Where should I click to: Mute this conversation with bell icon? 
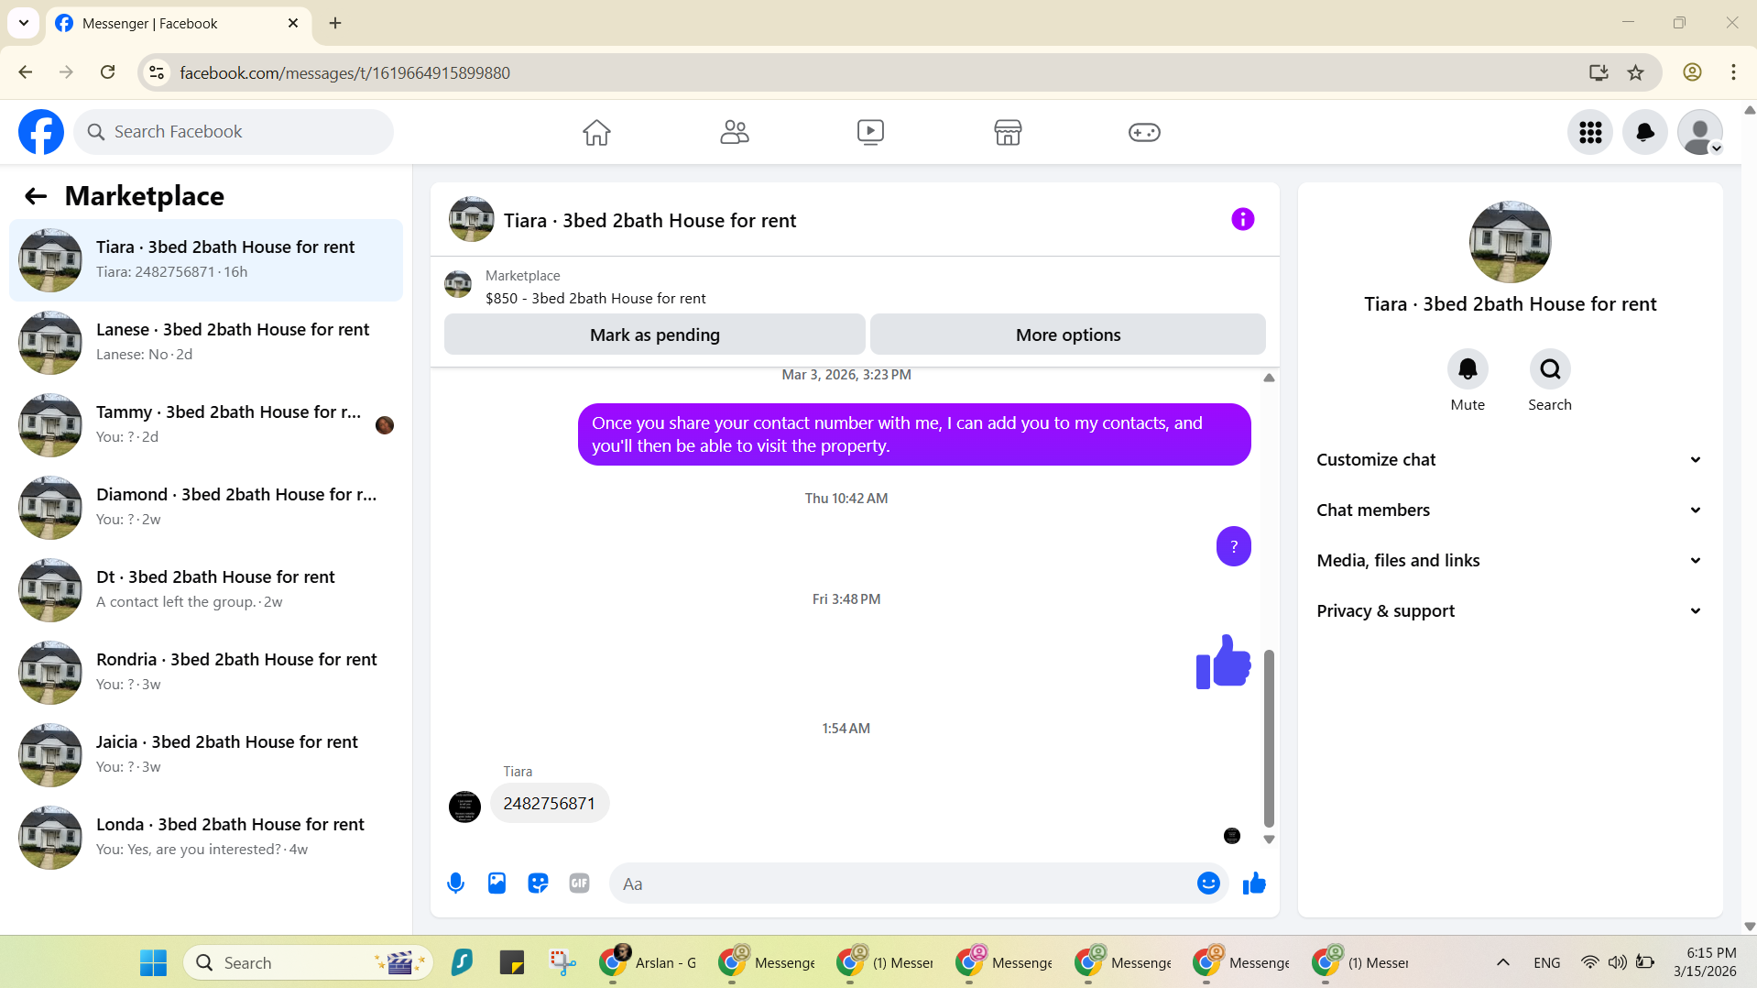click(1468, 369)
